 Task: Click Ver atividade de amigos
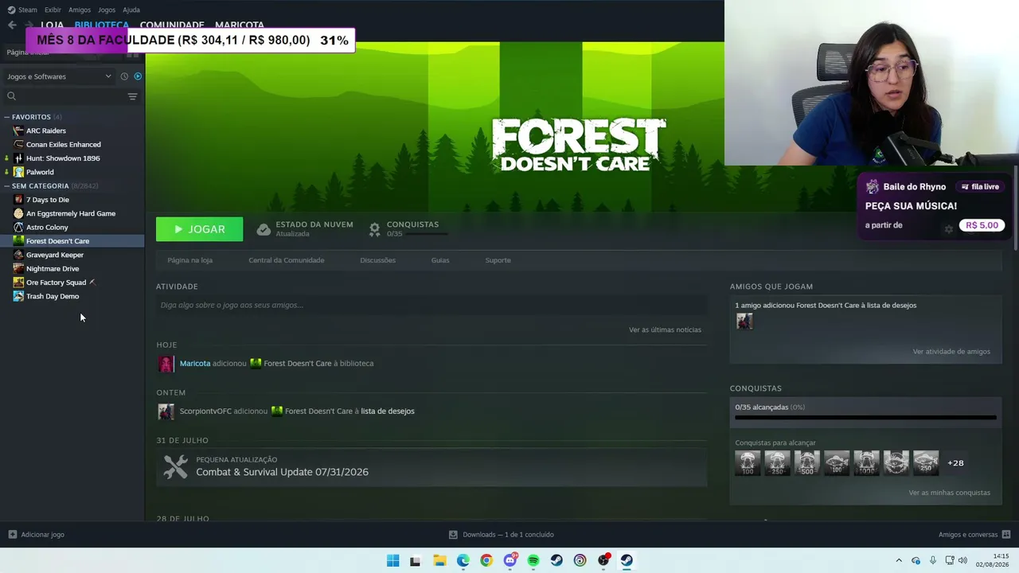click(x=951, y=352)
